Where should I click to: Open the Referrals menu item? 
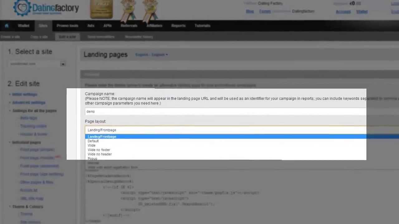(x=129, y=26)
